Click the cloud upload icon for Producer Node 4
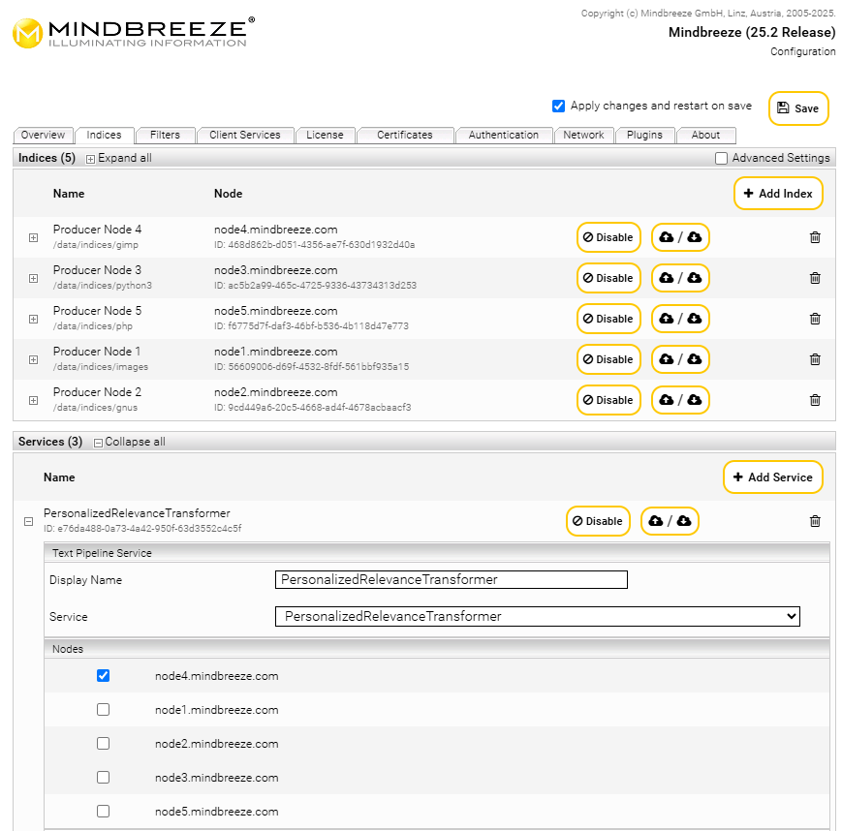Screen dimensions: 842x831 point(667,237)
